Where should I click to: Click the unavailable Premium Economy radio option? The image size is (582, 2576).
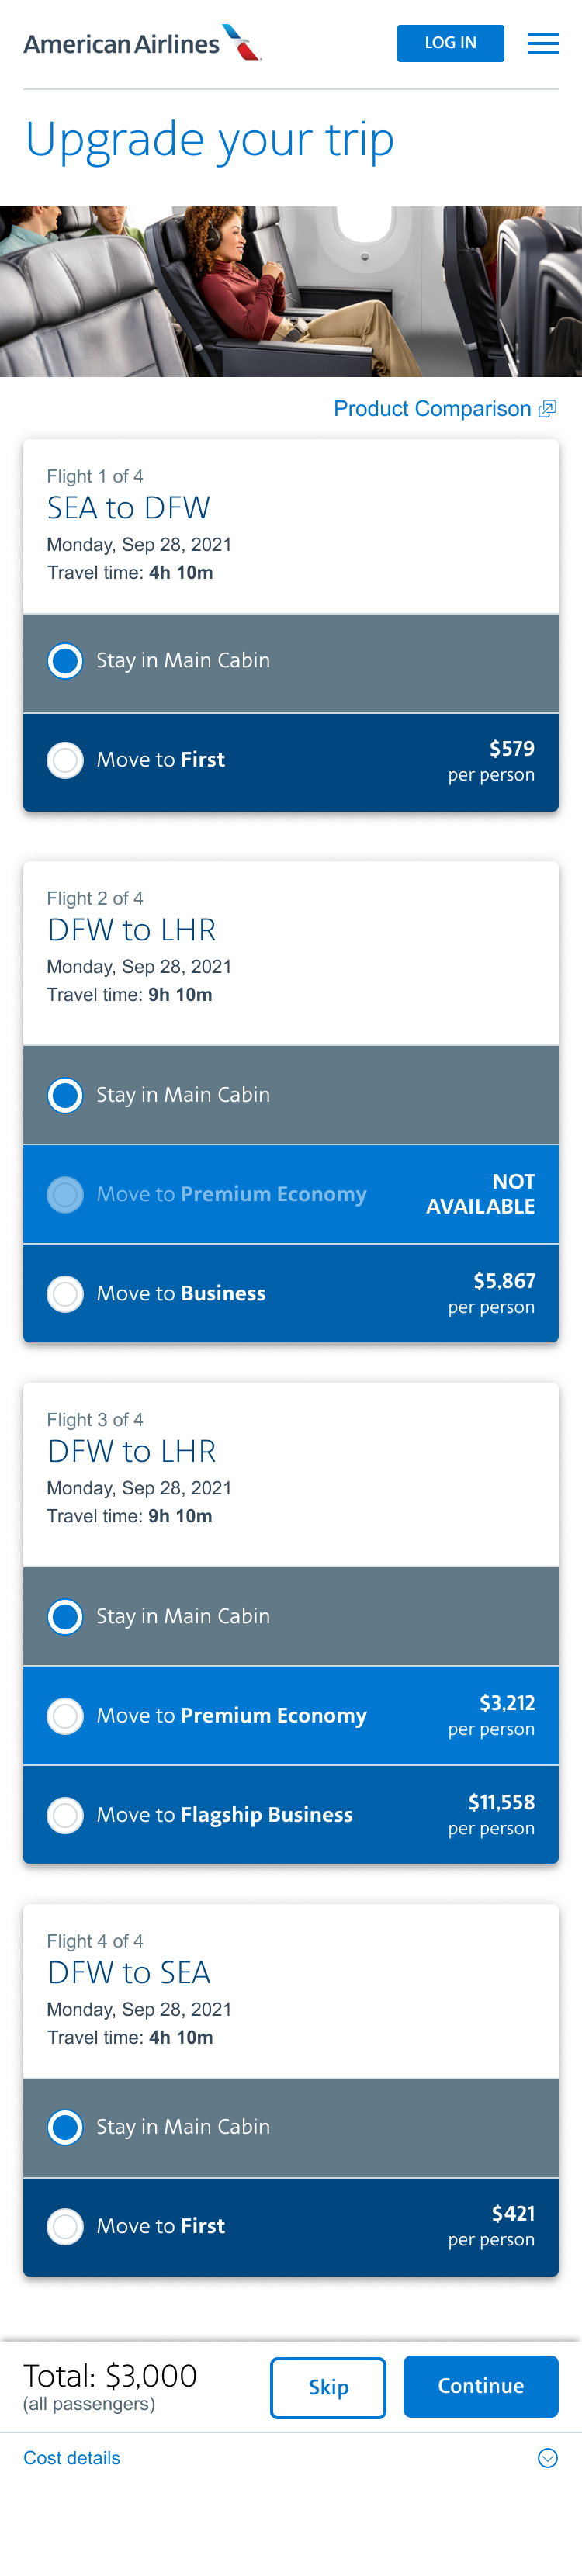(66, 1194)
